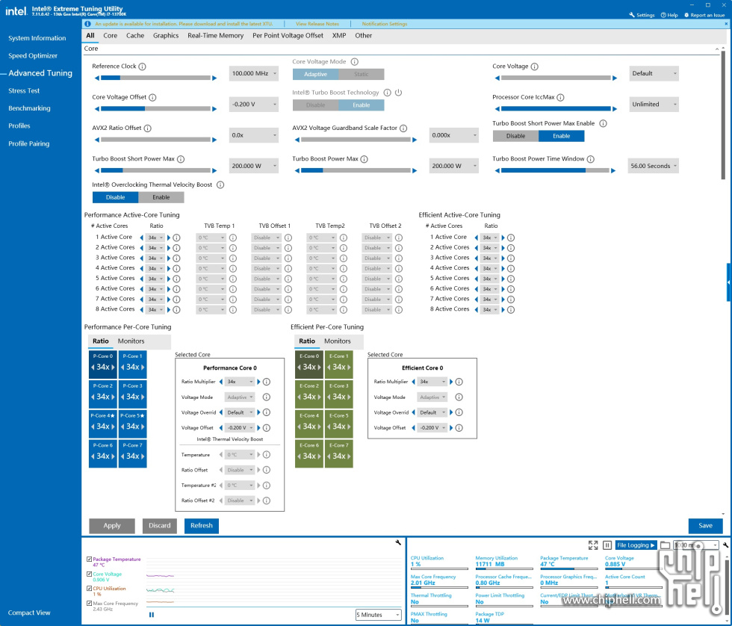The image size is (732, 626).
Task: Click the power icon beside Turbo Boost Technology
Action: (x=398, y=93)
